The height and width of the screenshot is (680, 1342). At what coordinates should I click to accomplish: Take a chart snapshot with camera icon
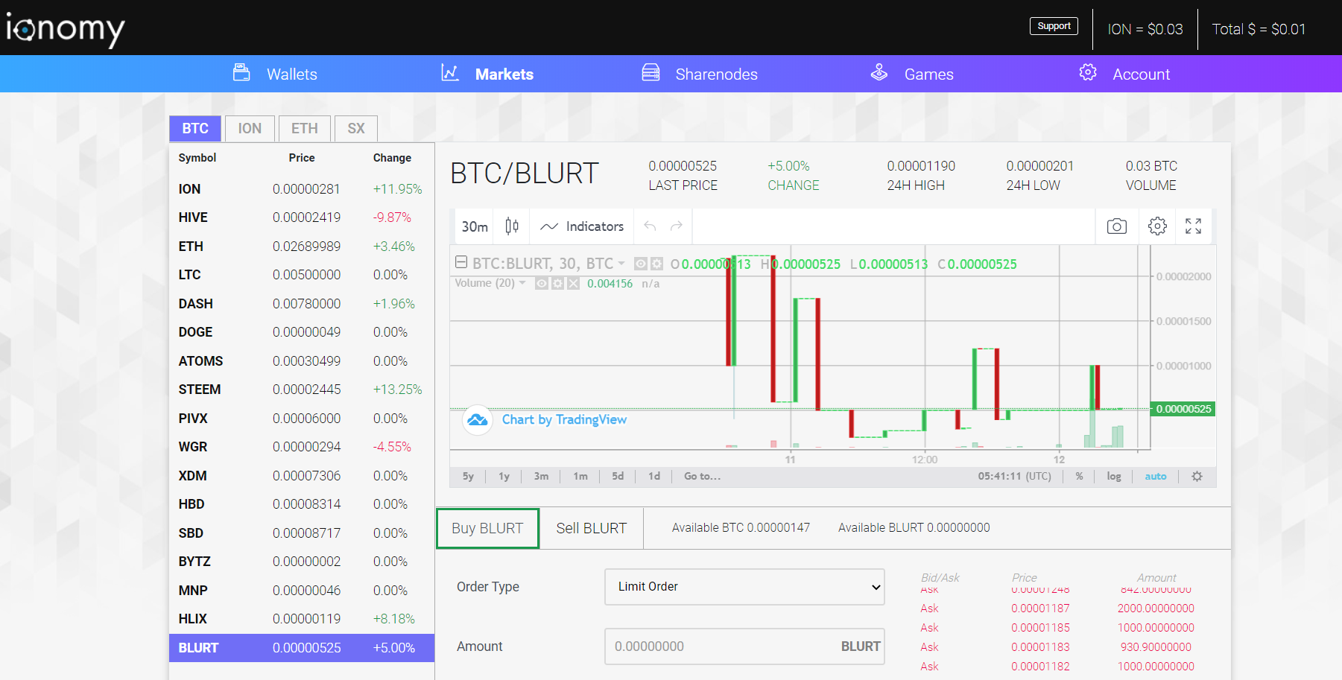pyautogui.click(x=1116, y=226)
